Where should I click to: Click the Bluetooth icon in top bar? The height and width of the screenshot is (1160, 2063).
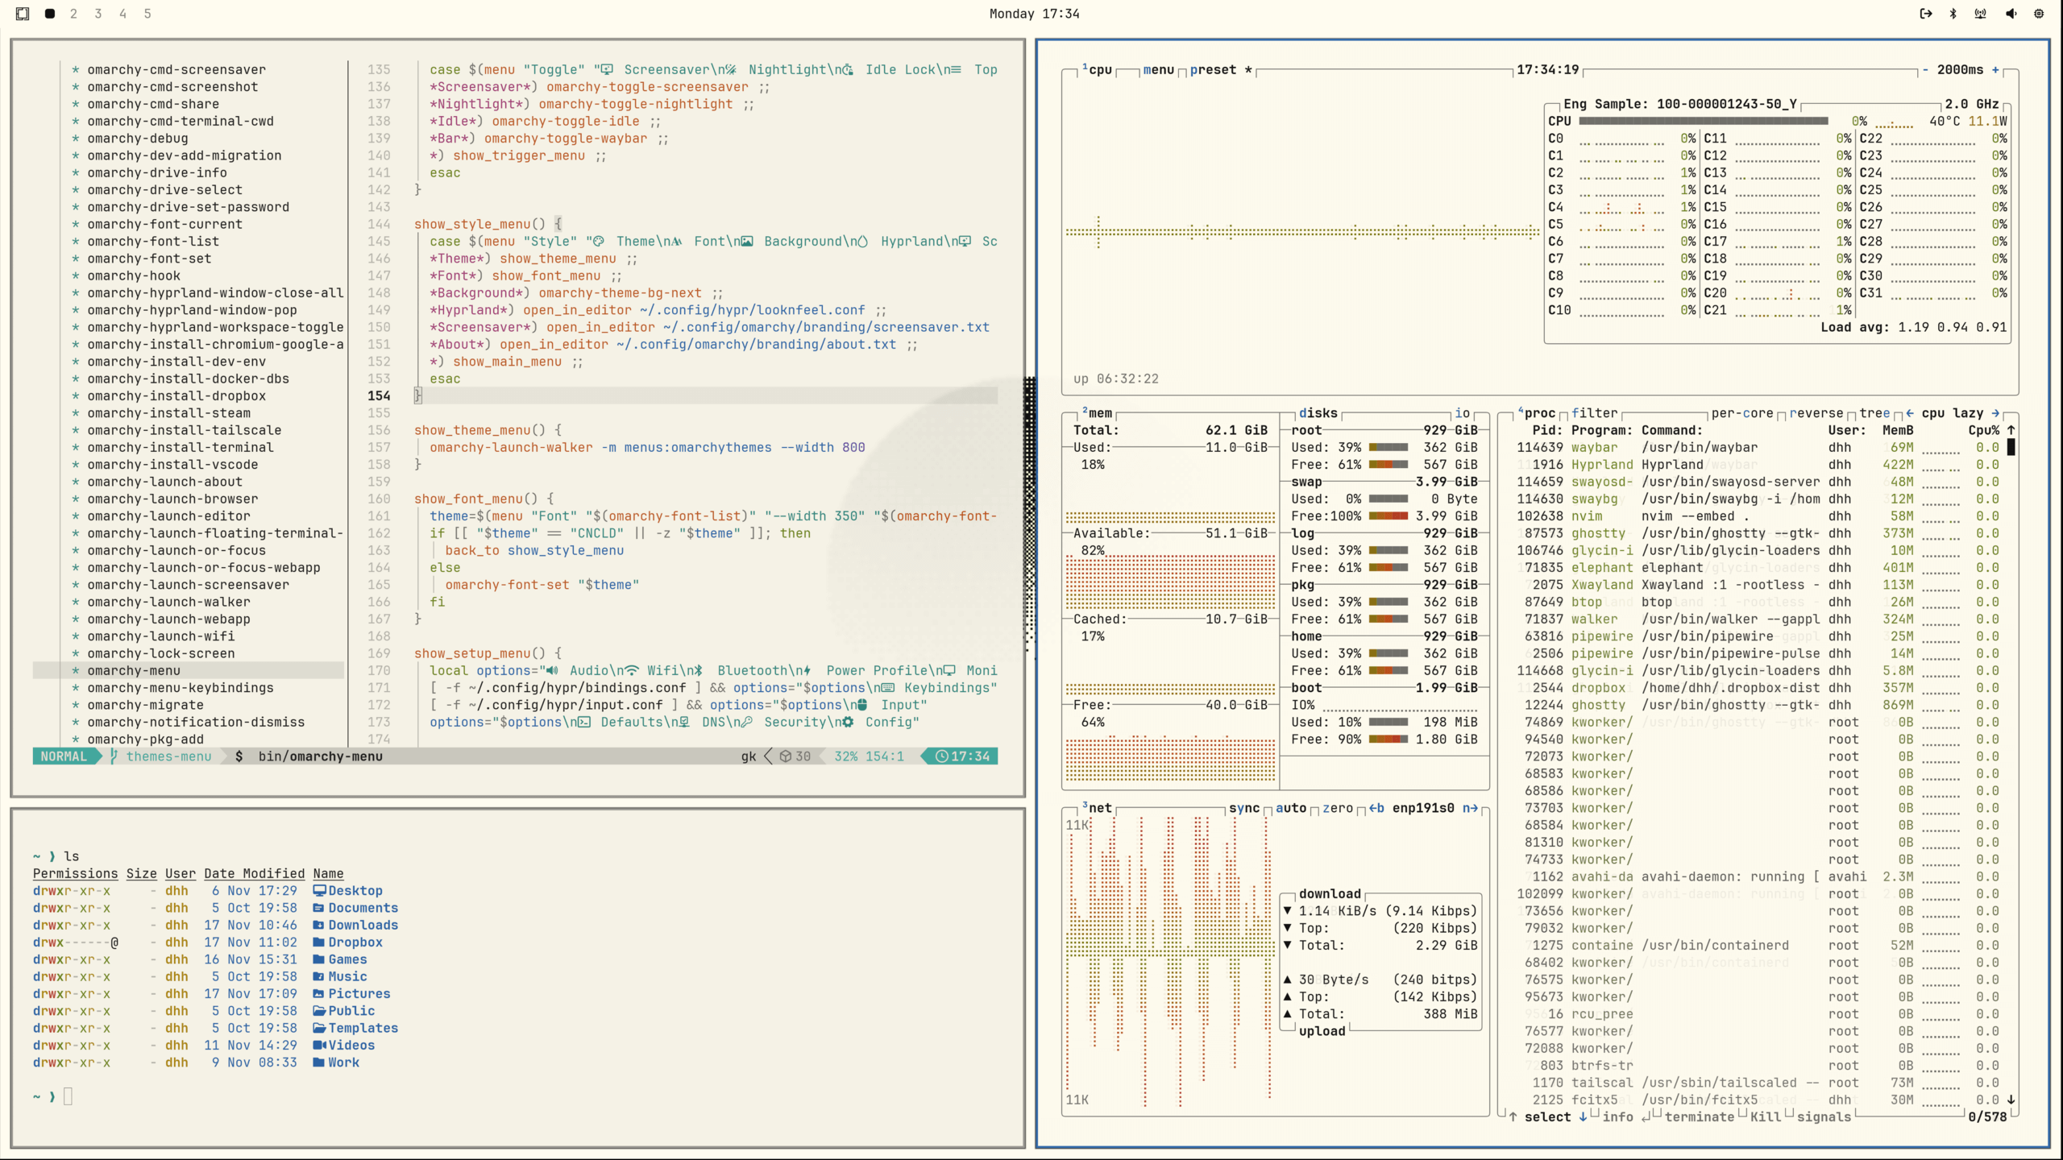(1953, 14)
